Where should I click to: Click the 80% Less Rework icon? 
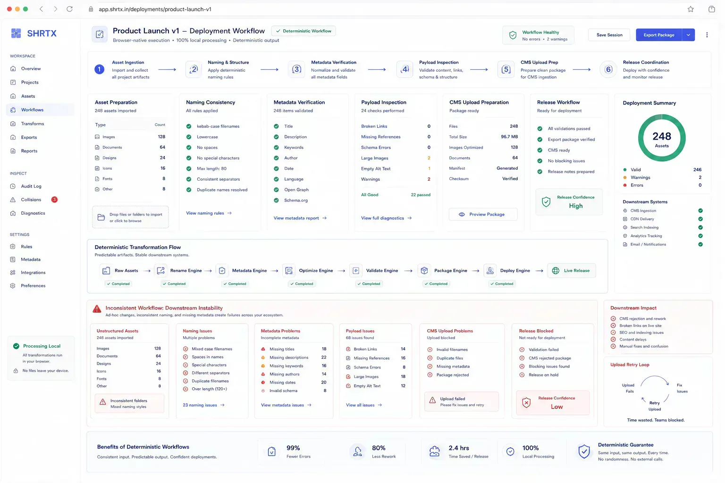[357, 452]
